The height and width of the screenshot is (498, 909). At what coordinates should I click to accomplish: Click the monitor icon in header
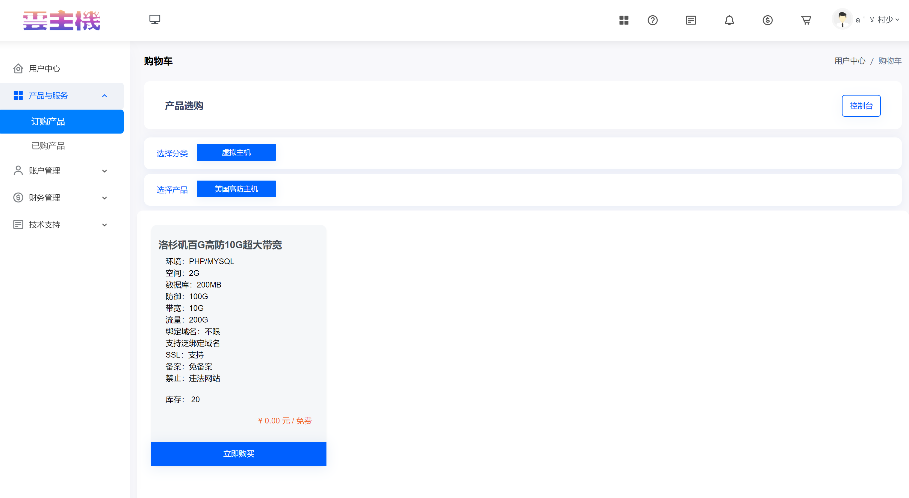(155, 19)
